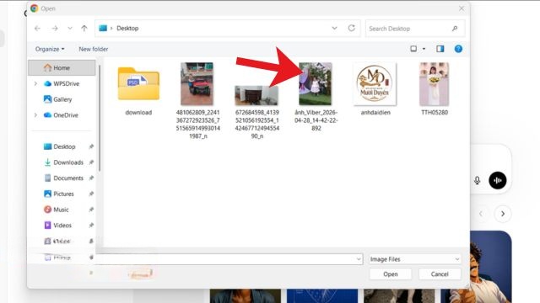
Task: Click the file name label anhdaidien
Action: (x=375, y=112)
